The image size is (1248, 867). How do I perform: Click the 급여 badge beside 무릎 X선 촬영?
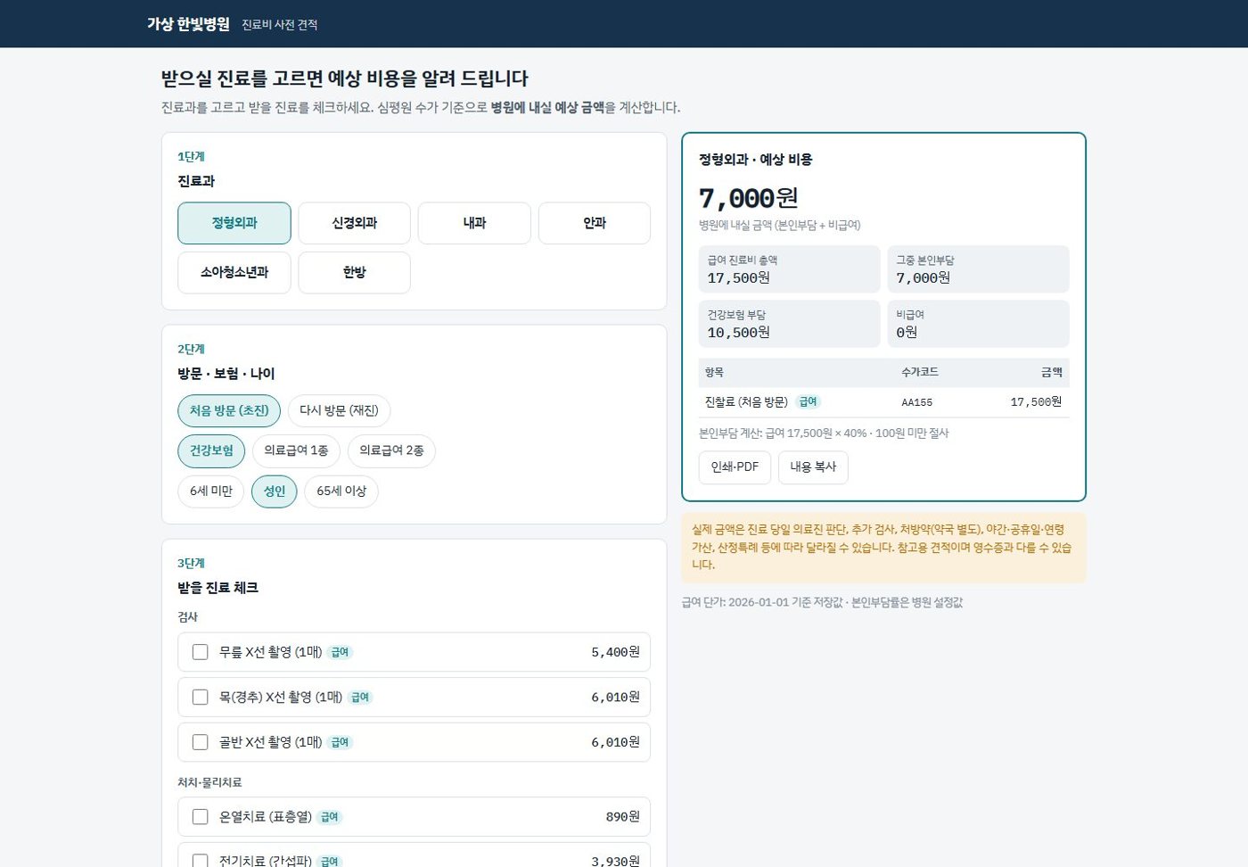[x=341, y=652]
